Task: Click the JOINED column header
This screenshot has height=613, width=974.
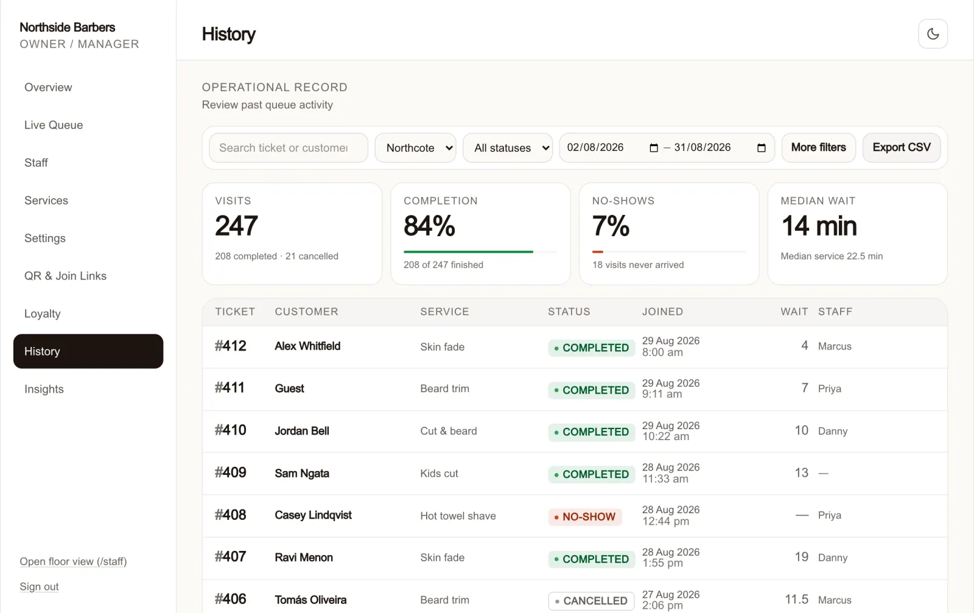Action: pos(662,312)
